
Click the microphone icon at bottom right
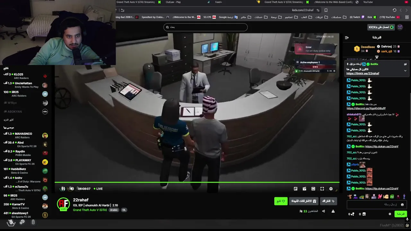(407, 219)
